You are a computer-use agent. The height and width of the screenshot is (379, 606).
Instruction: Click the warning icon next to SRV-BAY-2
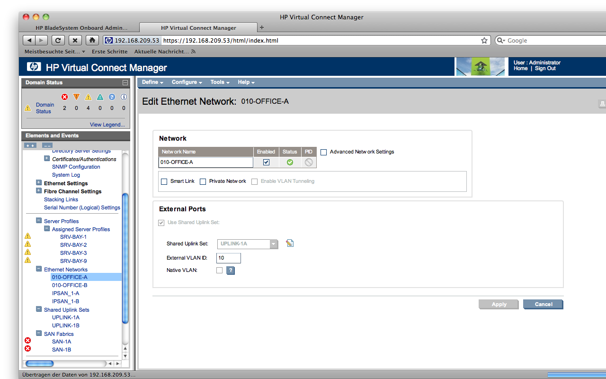coord(27,244)
